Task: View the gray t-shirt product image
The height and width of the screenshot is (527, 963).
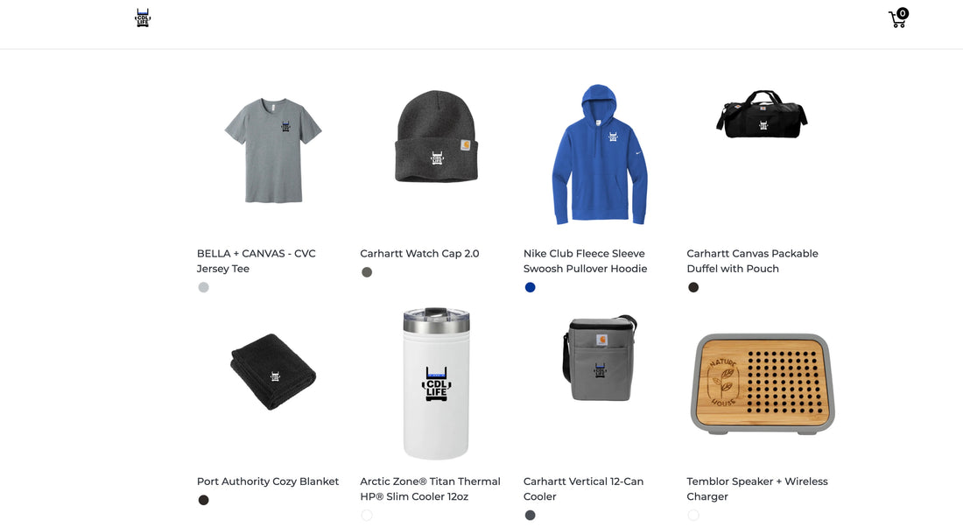Action: [x=272, y=151]
